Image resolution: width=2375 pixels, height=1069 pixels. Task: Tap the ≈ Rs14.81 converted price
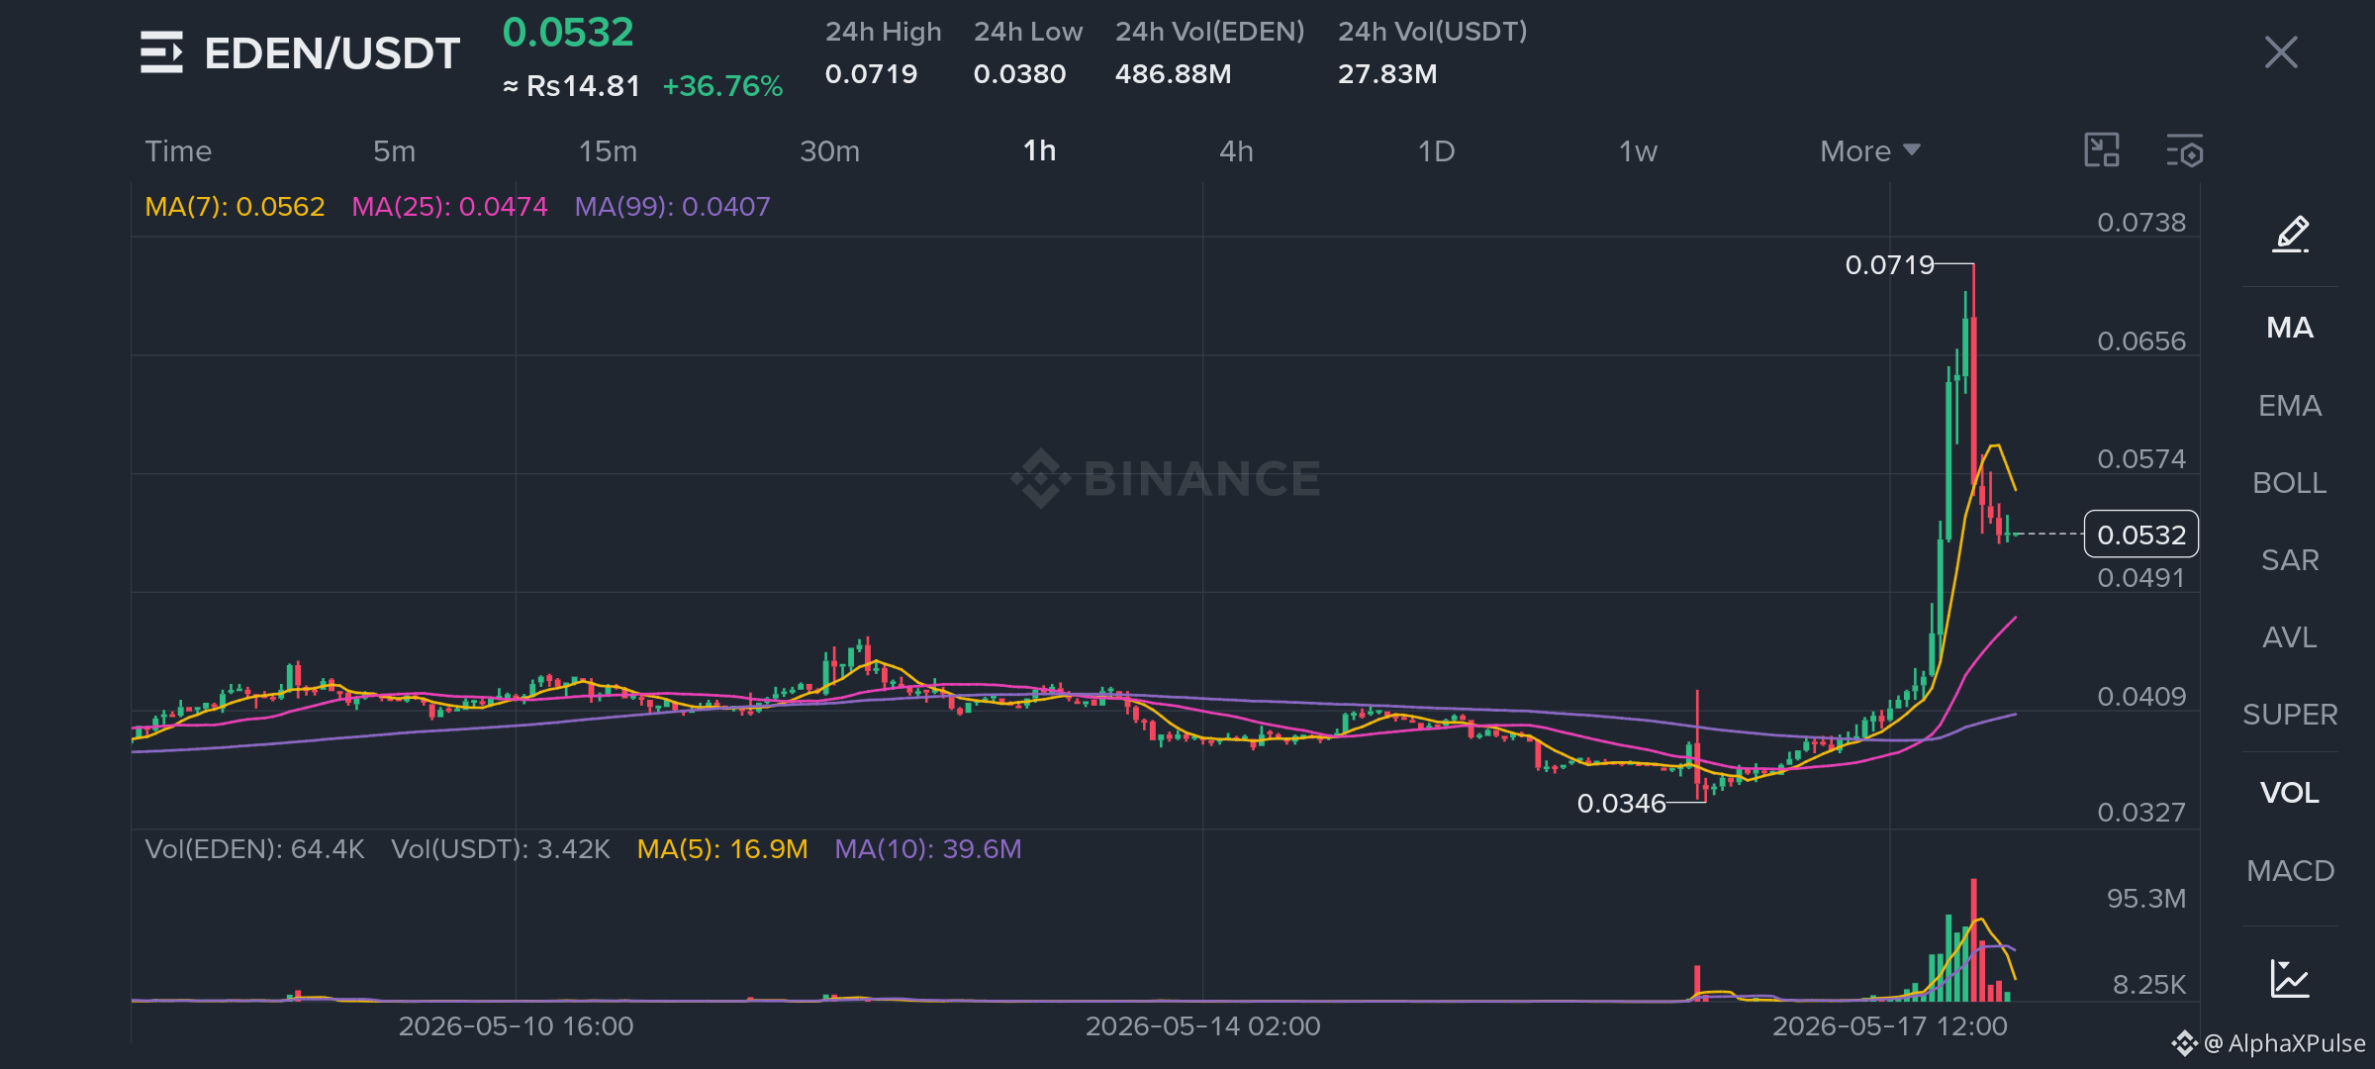[x=571, y=86]
